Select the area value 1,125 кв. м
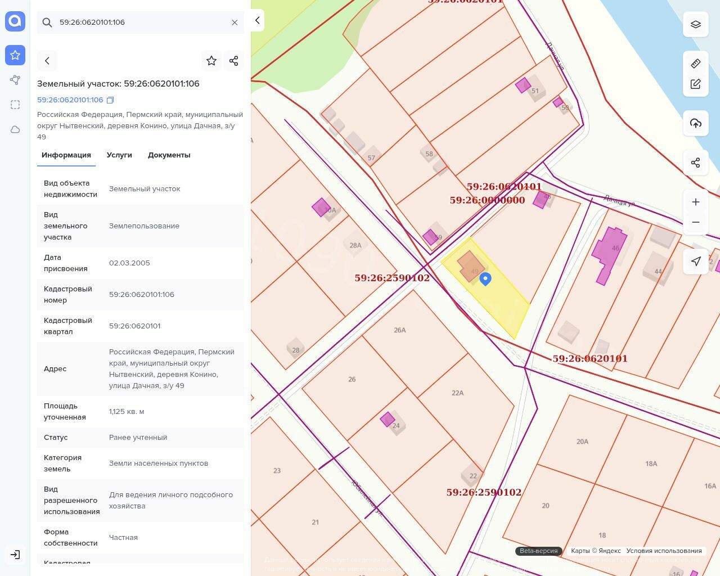Viewport: 720px width, 576px height. pos(127,412)
